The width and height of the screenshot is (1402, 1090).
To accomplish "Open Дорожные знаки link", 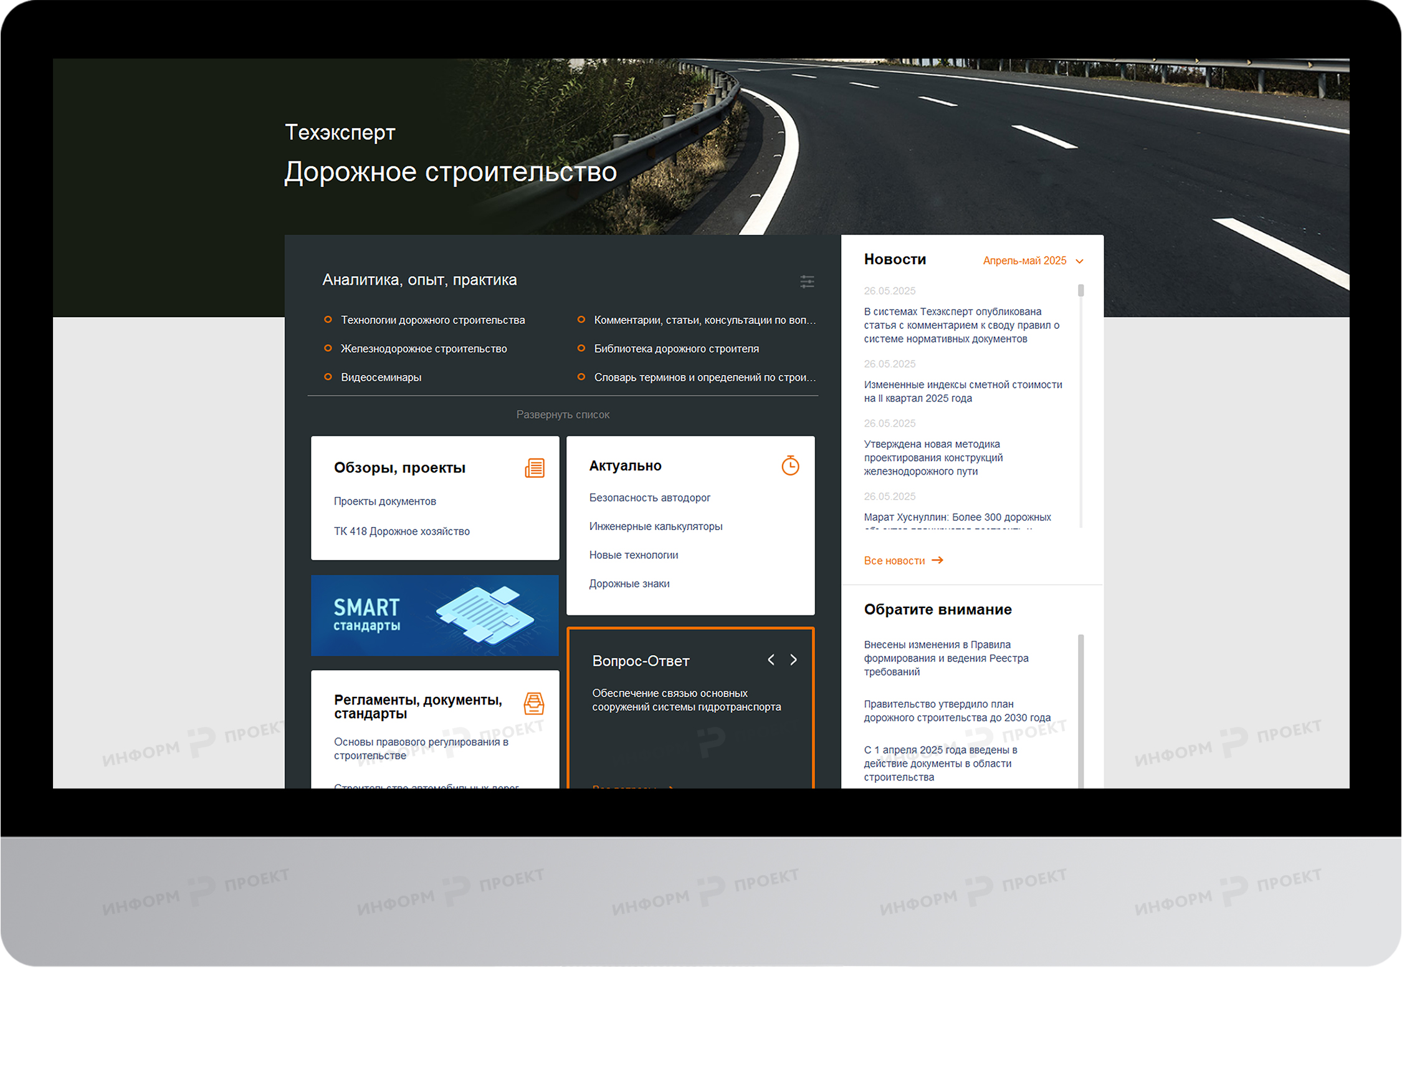I will click(x=629, y=584).
